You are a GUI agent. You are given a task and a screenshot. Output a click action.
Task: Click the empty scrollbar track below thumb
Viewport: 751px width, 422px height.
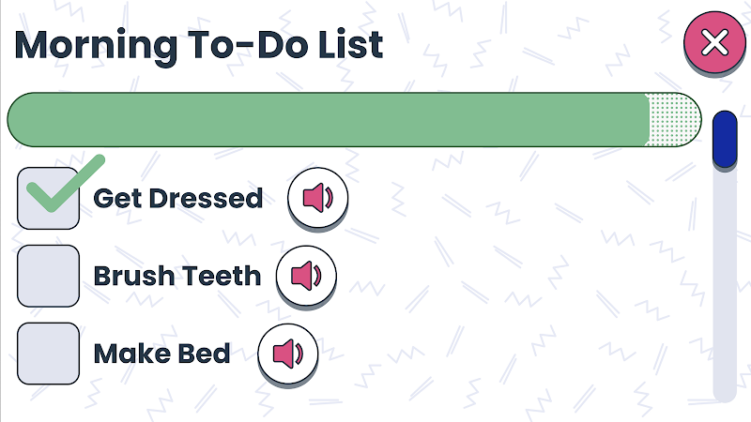(x=725, y=285)
